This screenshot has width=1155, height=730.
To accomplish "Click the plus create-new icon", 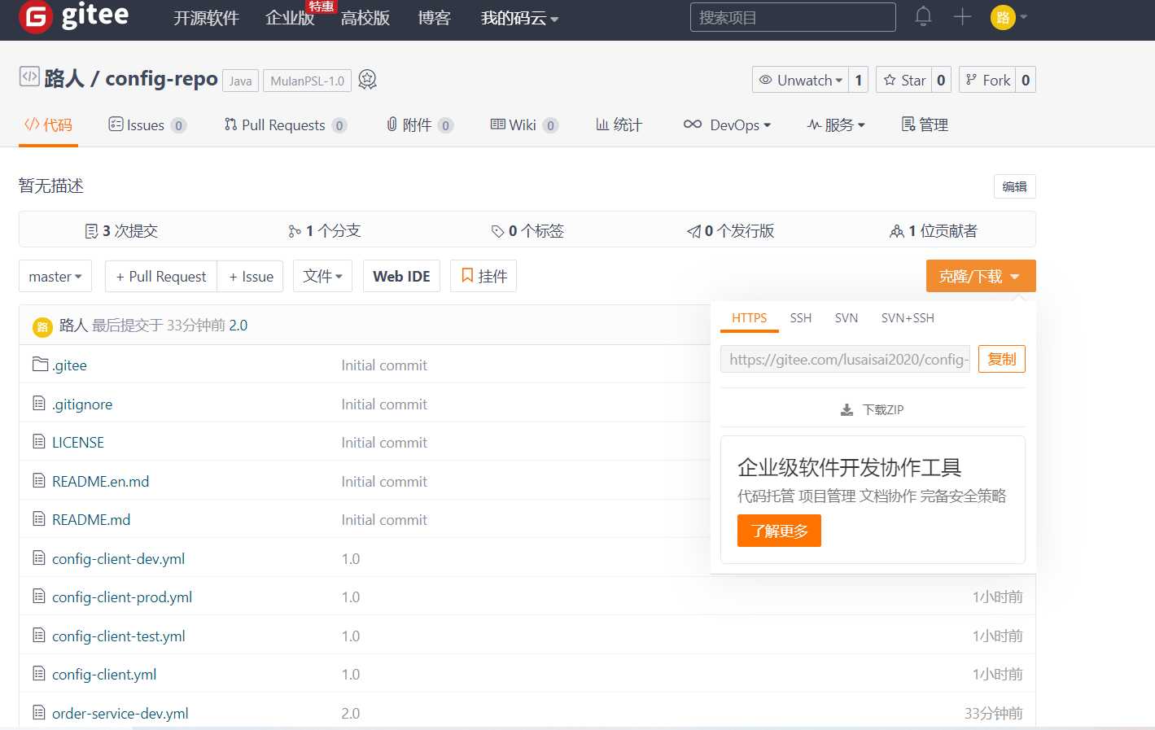I will tap(962, 17).
